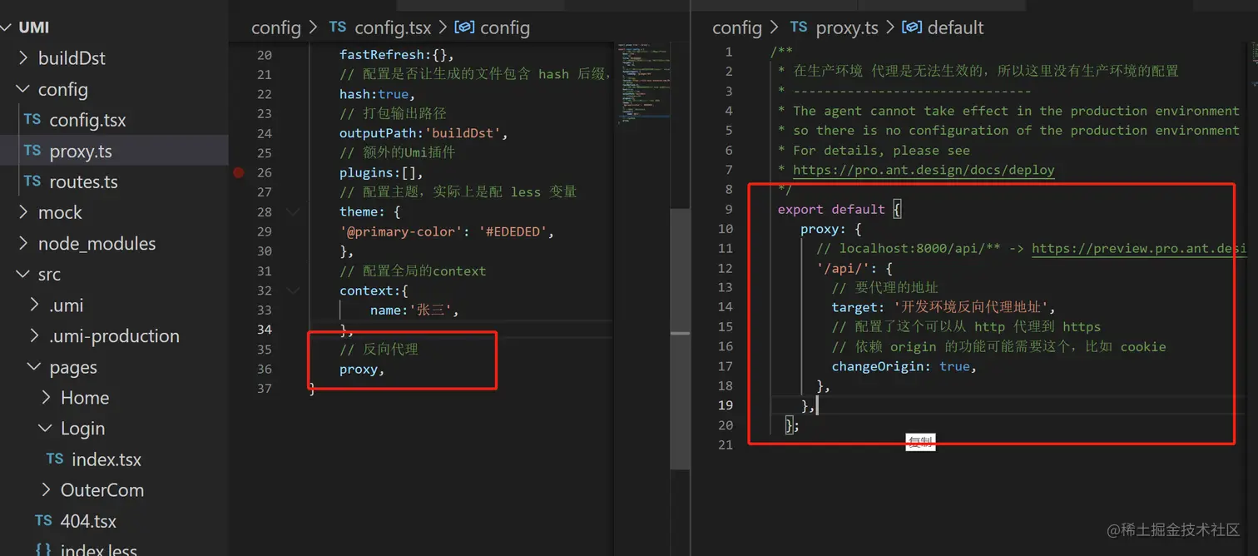This screenshot has height=556, width=1258.
Task: Expand the mock folder
Action: [x=23, y=212]
